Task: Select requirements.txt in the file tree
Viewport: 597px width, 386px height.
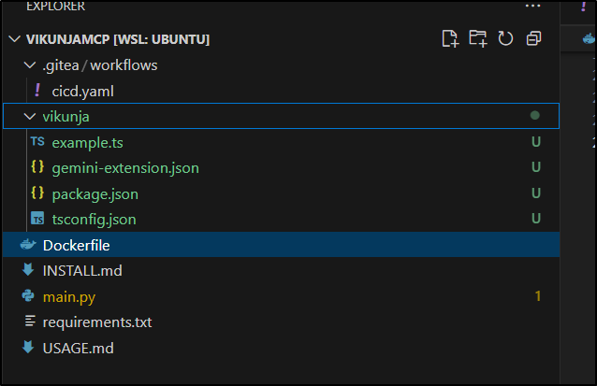Action: point(97,322)
